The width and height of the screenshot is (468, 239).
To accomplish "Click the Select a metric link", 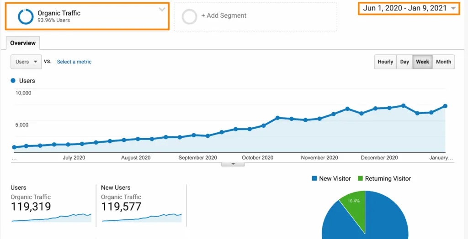I will click(74, 62).
